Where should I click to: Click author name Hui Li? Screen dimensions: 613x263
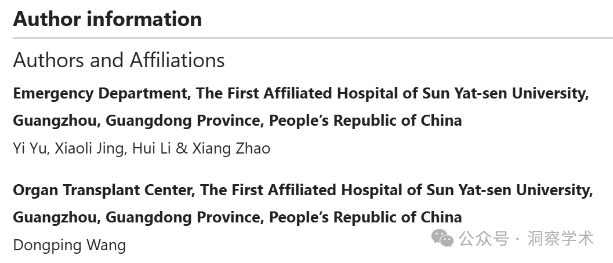tap(151, 148)
